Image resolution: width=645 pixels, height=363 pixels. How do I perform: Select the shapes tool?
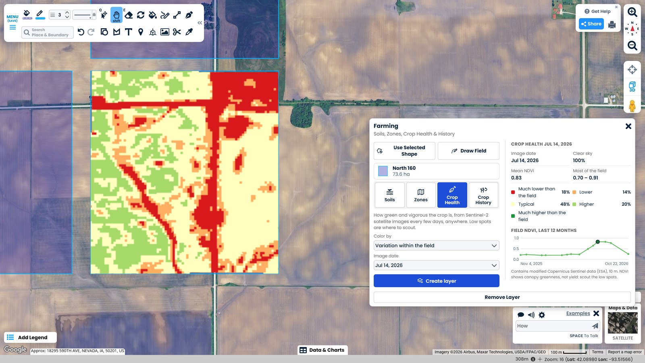(104, 32)
